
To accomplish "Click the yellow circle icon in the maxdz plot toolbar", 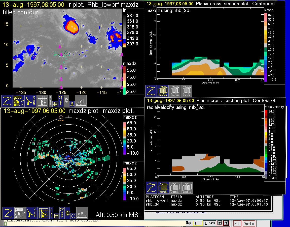I will (x=73, y=216).
